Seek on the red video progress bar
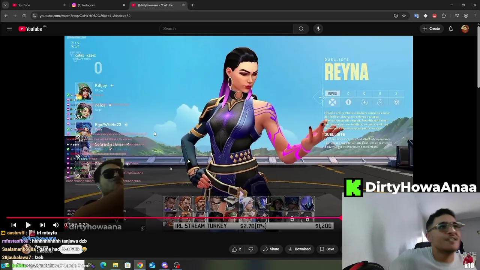 (x=174, y=217)
